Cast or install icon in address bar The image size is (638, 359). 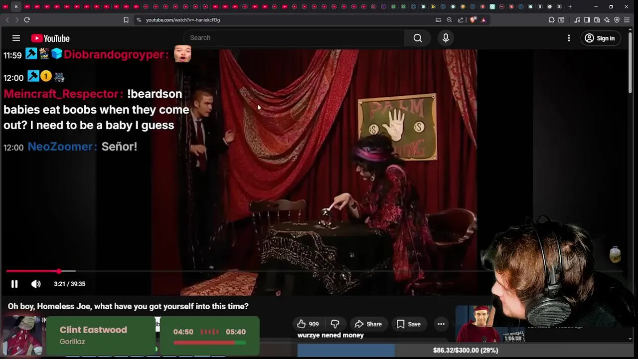point(438,20)
